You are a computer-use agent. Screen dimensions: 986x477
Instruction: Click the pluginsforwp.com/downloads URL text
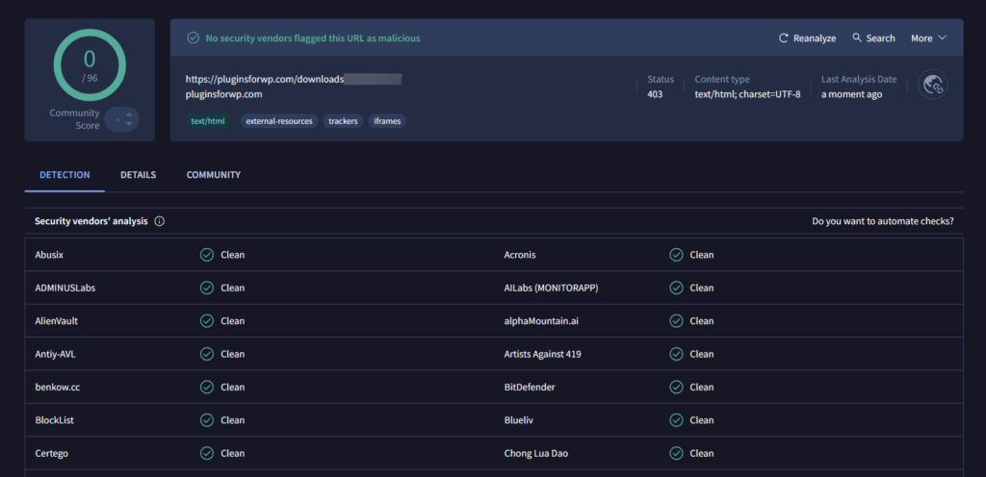coord(265,79)
